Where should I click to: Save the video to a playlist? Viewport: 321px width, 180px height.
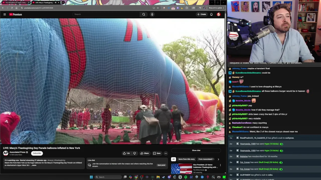157,153
